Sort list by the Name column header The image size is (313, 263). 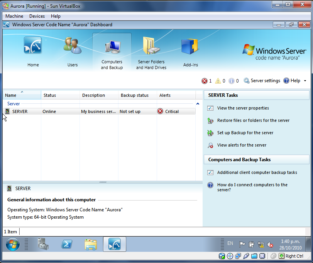(22, 95)
